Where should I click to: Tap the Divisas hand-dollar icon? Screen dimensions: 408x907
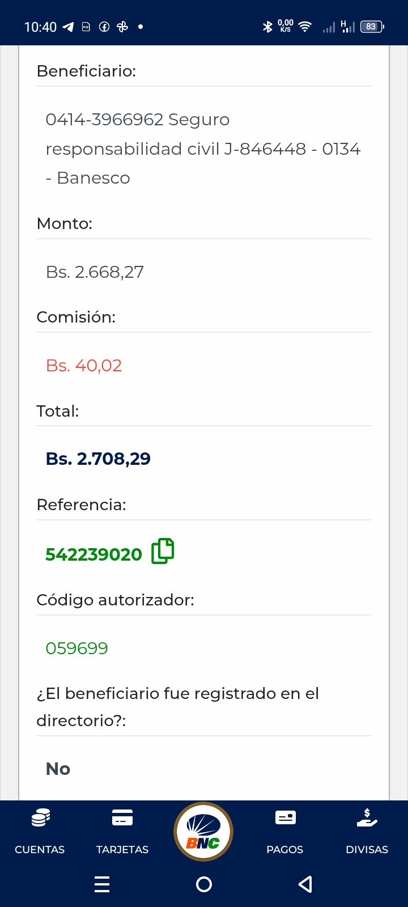click(367, 818)
